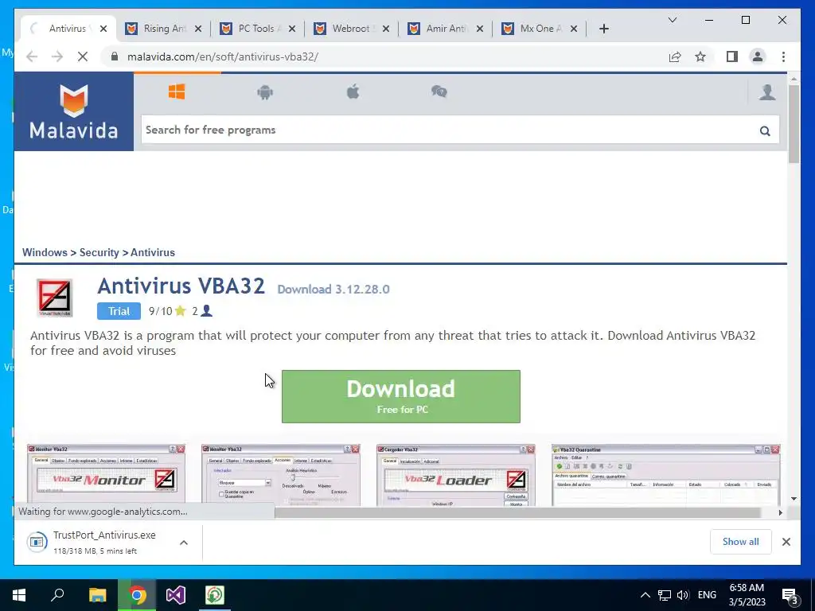
Task: Open the Malavida user account icon
Action: coord(767,92)
